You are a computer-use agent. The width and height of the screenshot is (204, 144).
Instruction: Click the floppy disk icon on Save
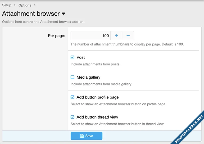(82, 136)
